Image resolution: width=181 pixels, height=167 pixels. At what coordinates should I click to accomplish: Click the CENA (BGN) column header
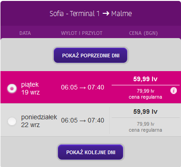143,33
